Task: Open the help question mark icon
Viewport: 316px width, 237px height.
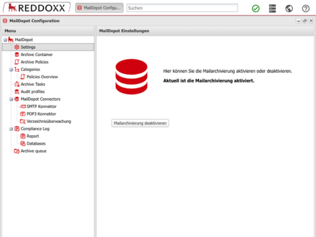Action: tap(305, 8)
